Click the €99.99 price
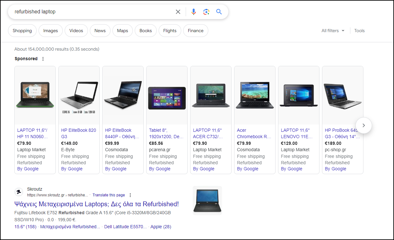Viewport: 394px width, 240px height. coord(112,143)
